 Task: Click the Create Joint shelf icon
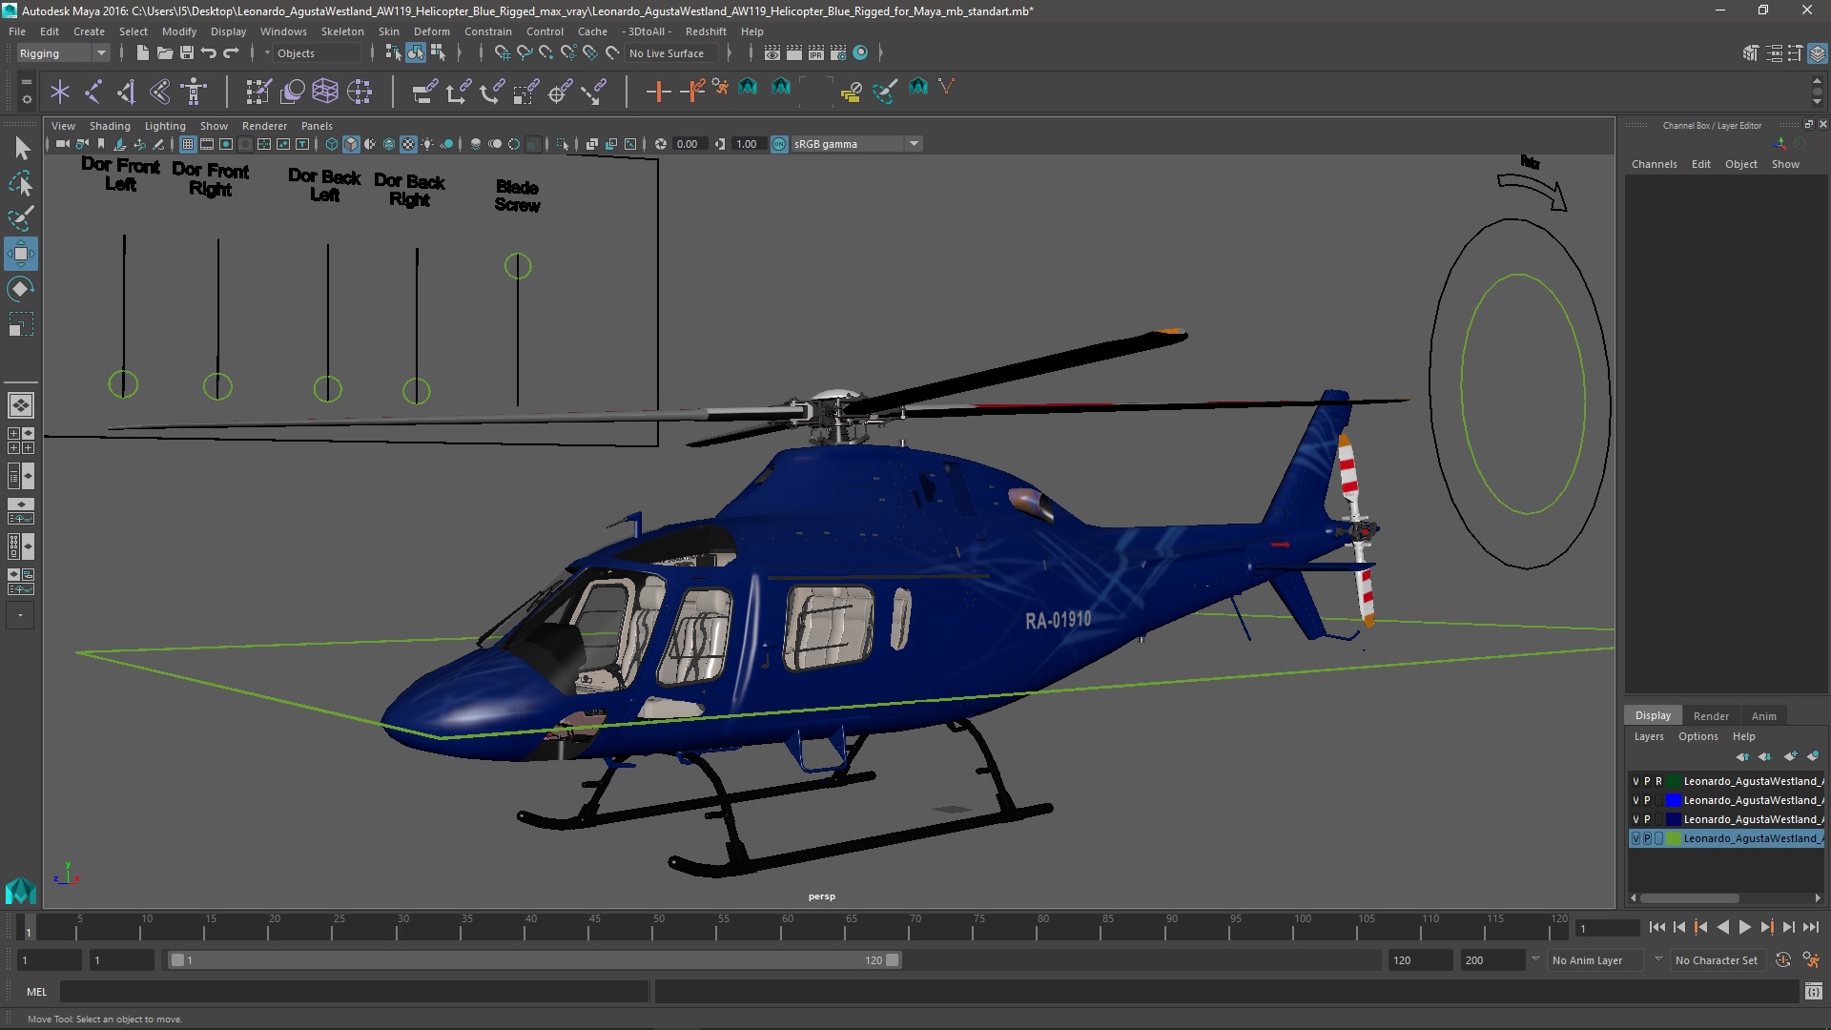[x=93, y=92]
